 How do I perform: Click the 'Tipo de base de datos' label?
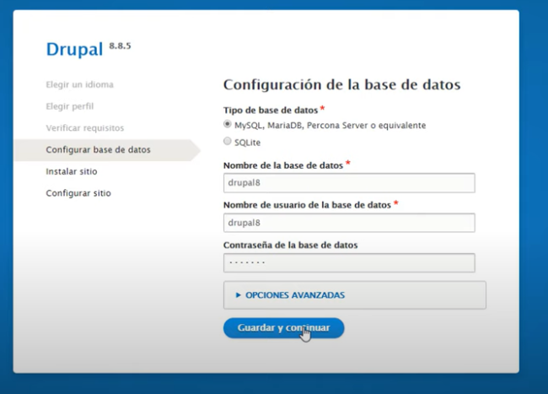pyautogui.click(x=271, y=111)
